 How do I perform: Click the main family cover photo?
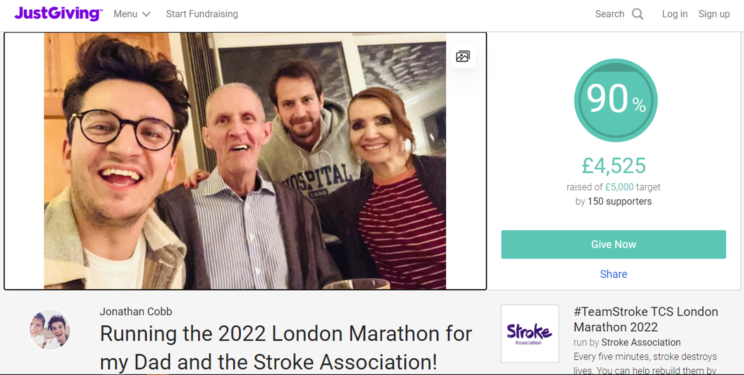point(245,161)
